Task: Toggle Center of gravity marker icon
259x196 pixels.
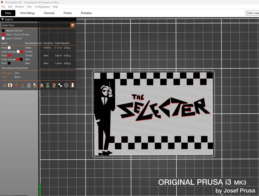Action: 60,85
